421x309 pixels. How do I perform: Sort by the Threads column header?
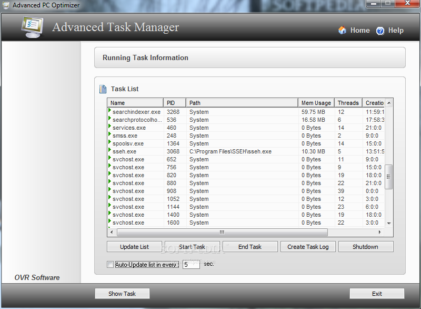coord(348,103)
